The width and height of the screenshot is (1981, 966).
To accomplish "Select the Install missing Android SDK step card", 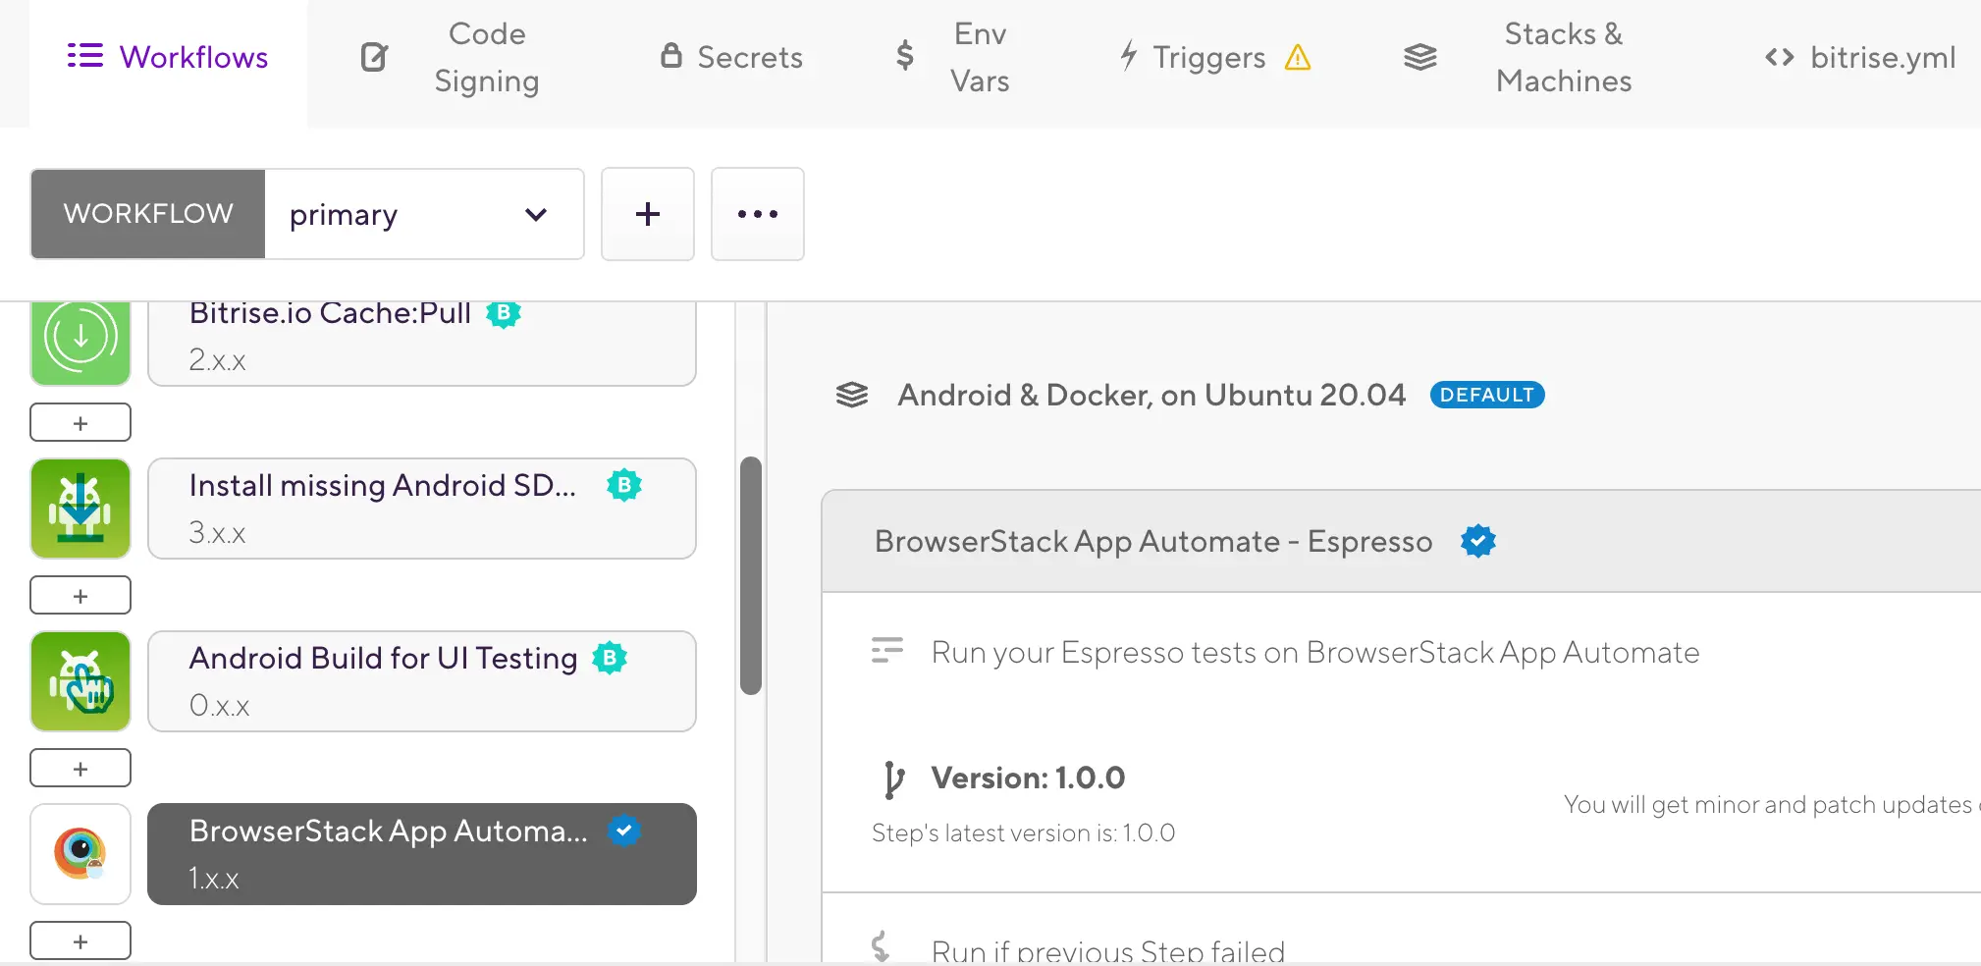I will pyautogui.click(x=421, y=509).
